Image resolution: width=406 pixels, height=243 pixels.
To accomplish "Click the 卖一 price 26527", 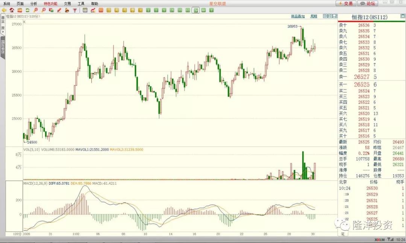I will (362, 77).
